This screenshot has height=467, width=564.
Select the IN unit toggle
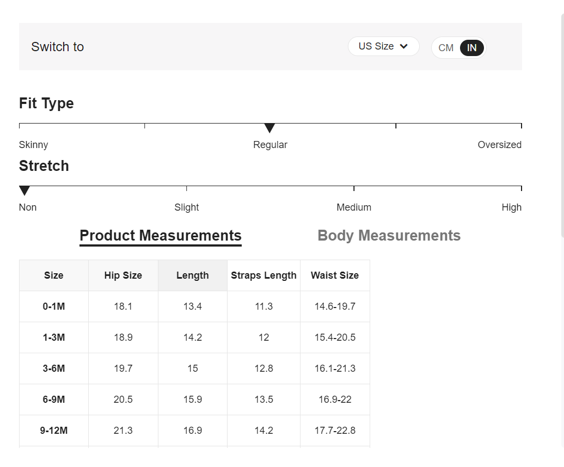[471, 48]
